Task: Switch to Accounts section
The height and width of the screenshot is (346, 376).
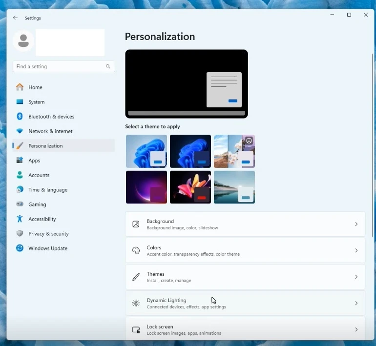Action: tap(39, 175)
